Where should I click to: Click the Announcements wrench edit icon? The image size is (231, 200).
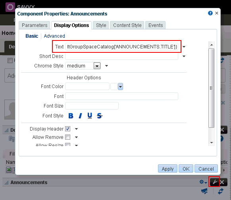click(x=215, y=182)
